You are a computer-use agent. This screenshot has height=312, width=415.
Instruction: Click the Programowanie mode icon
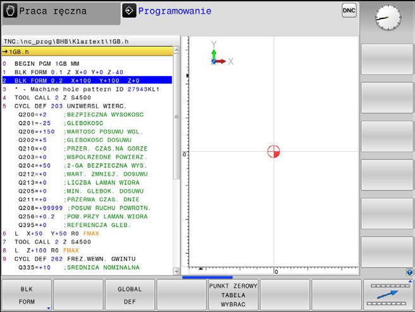pos(129,11)
